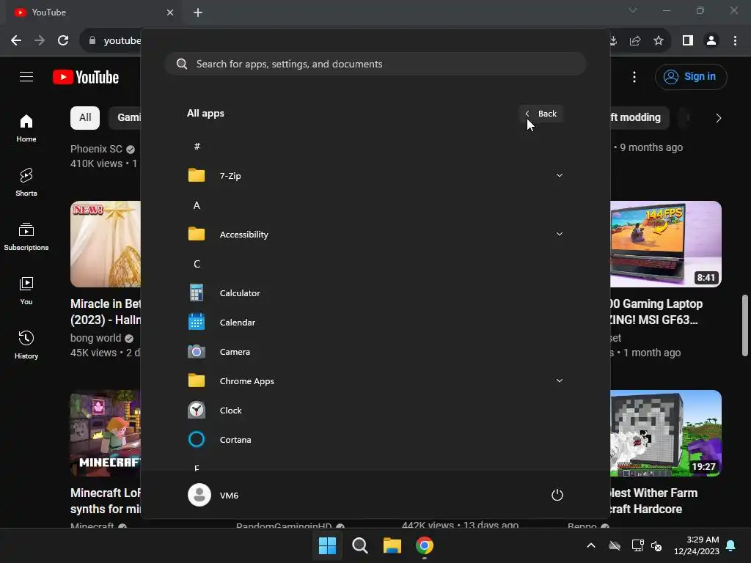Open the Calculator app icon
The width and height of the screenshot is (751, 563).
pyautogui.click(x=197, y=293)
